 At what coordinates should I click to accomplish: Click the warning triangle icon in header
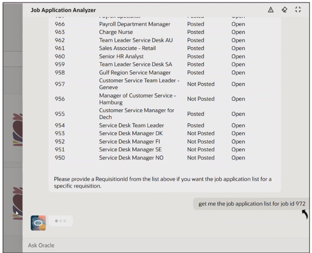[x=271, y=10]
